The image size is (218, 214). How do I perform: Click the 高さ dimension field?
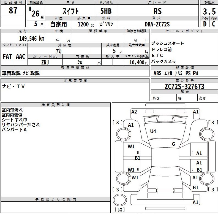tap(208, 97)
